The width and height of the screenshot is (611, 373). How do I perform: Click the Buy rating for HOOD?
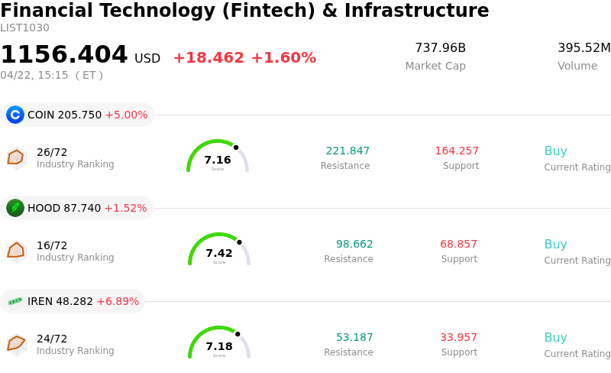click(555, 245)
